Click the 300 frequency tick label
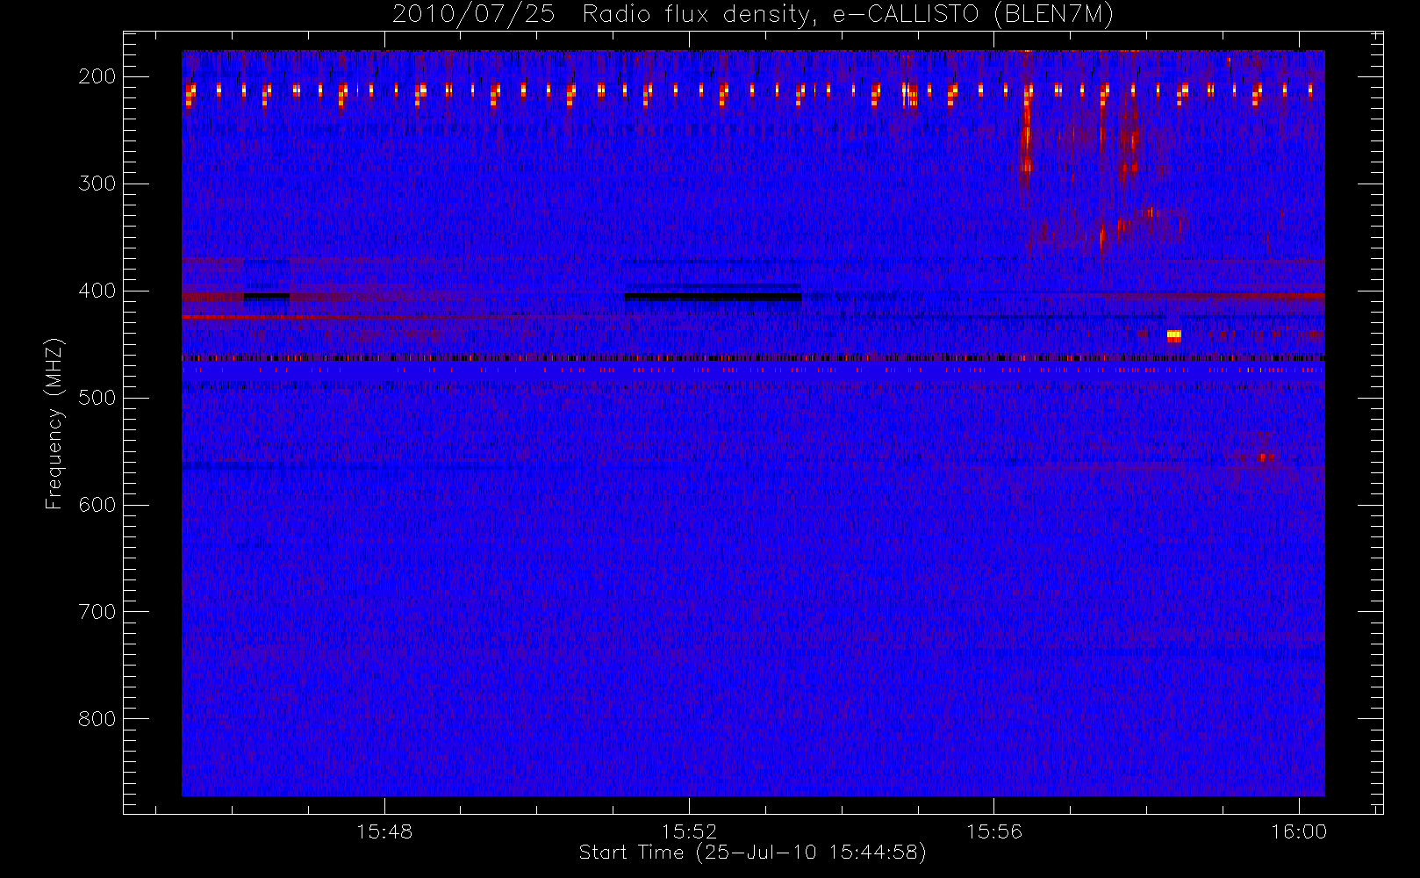Viewport: 1420px width, 878px height. [x=97, y=184]
